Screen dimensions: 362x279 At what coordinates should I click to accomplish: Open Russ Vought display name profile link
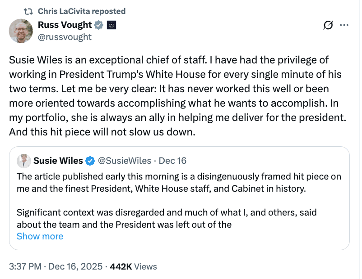[x=65, y=25]
